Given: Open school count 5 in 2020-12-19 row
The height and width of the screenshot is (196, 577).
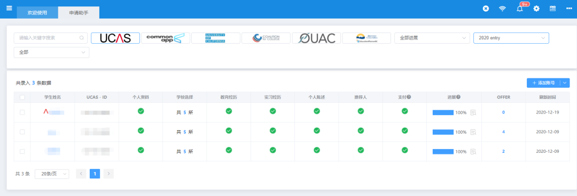Looking at the screenshot, I should click(185, 112).
